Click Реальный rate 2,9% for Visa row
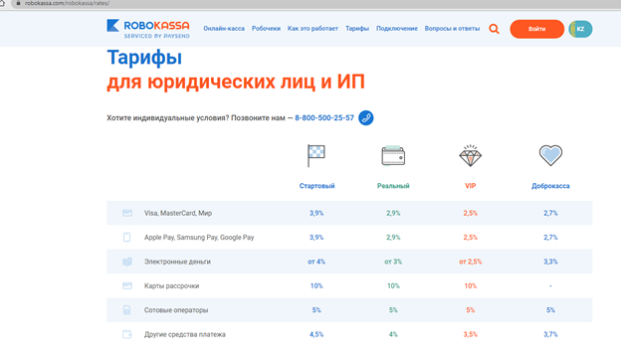 (x=393, y=213)
